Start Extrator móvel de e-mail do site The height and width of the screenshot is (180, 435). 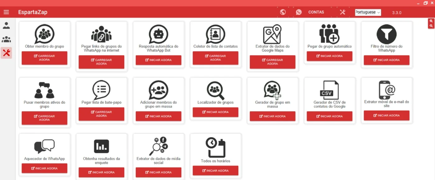[387, 116]
